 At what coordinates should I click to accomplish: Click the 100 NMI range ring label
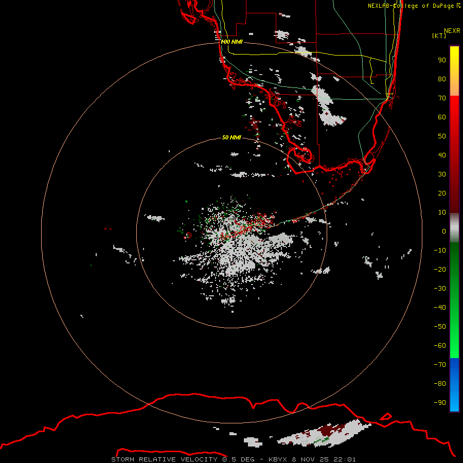(232, 42)
